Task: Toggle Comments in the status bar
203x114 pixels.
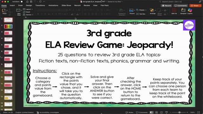Action: [x=142, y=112]
